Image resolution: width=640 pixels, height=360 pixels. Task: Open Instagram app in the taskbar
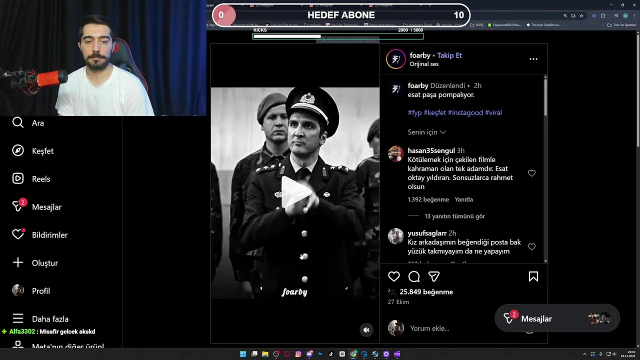pyautogui.click(x=298, y=354)
